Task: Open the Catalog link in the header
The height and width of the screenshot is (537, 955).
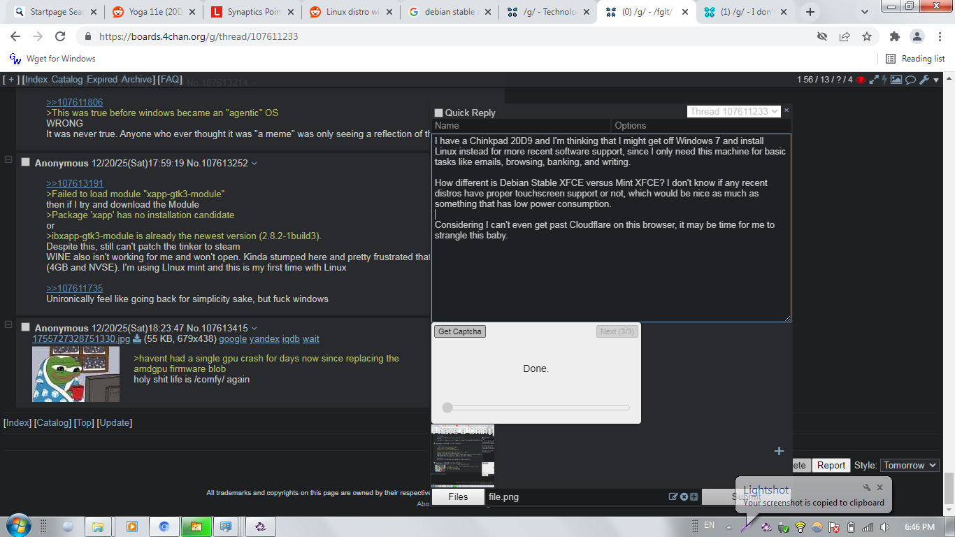Action: (67, 80)
